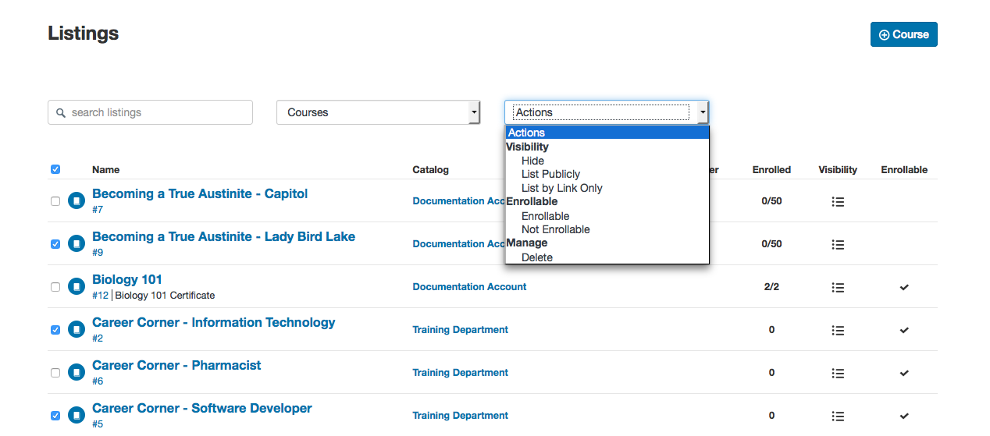Choose Enrollable from the Actions menu
Viewport: 990px width, 436px height.
tap(546, 216)
